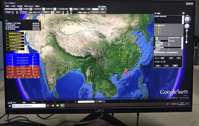Open the first menu in the menu bar
199x126 pixels.
7,6
